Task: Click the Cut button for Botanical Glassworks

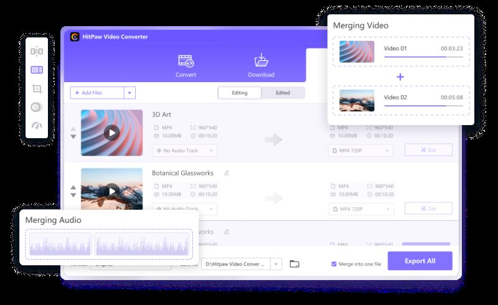Action: coord(428,209)
